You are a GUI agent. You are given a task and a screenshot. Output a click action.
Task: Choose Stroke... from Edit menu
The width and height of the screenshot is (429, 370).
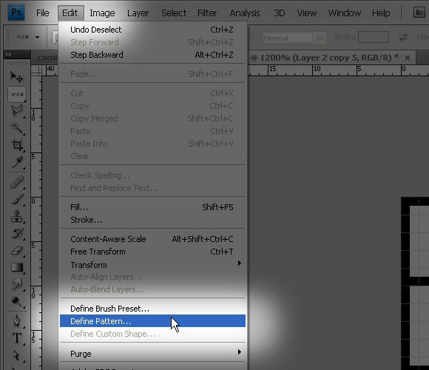pyautogui.click(x=152, y=220)
